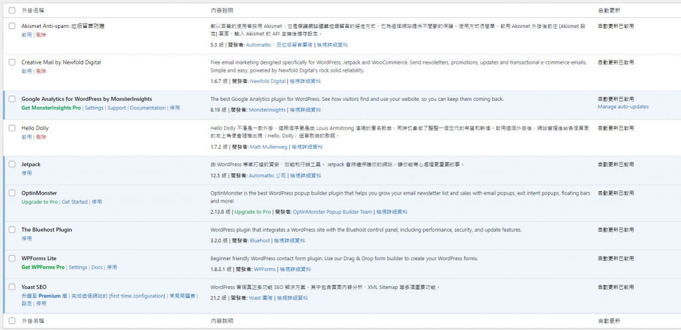The height and width of the screenshot is (330, 681).
Task: Tick the select-all checkbox in the table header
Action: point(12,10)
